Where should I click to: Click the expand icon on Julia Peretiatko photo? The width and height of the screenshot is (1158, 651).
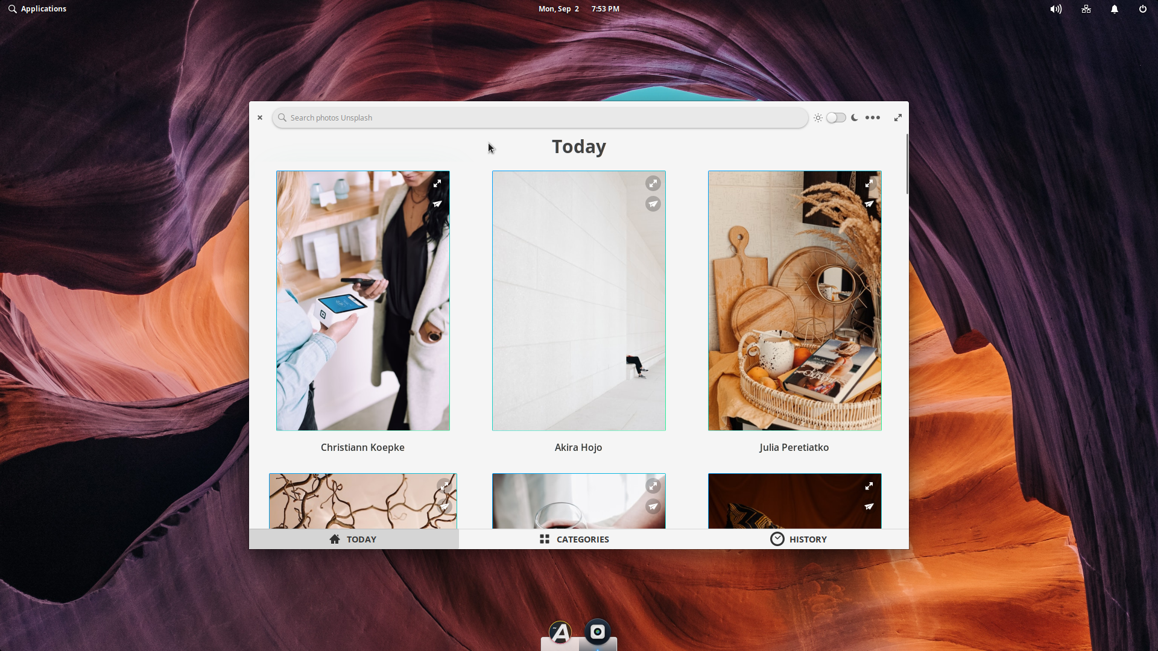[868, 183]
